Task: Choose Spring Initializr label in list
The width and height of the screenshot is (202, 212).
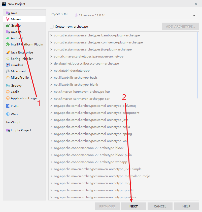Action: point(22,59)
